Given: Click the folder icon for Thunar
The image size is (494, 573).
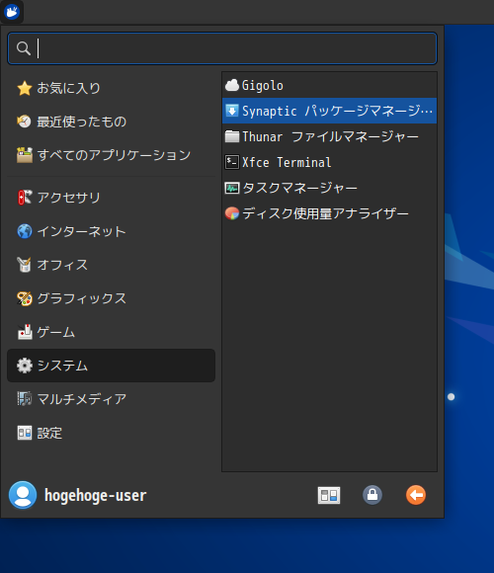Looking at the screenshot, I should click(232, 136).
